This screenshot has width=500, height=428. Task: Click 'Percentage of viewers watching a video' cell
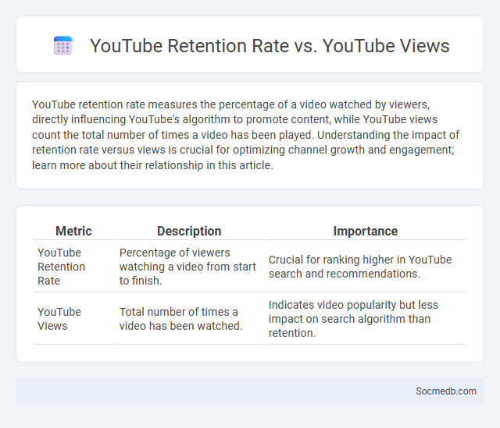(189, 267)
